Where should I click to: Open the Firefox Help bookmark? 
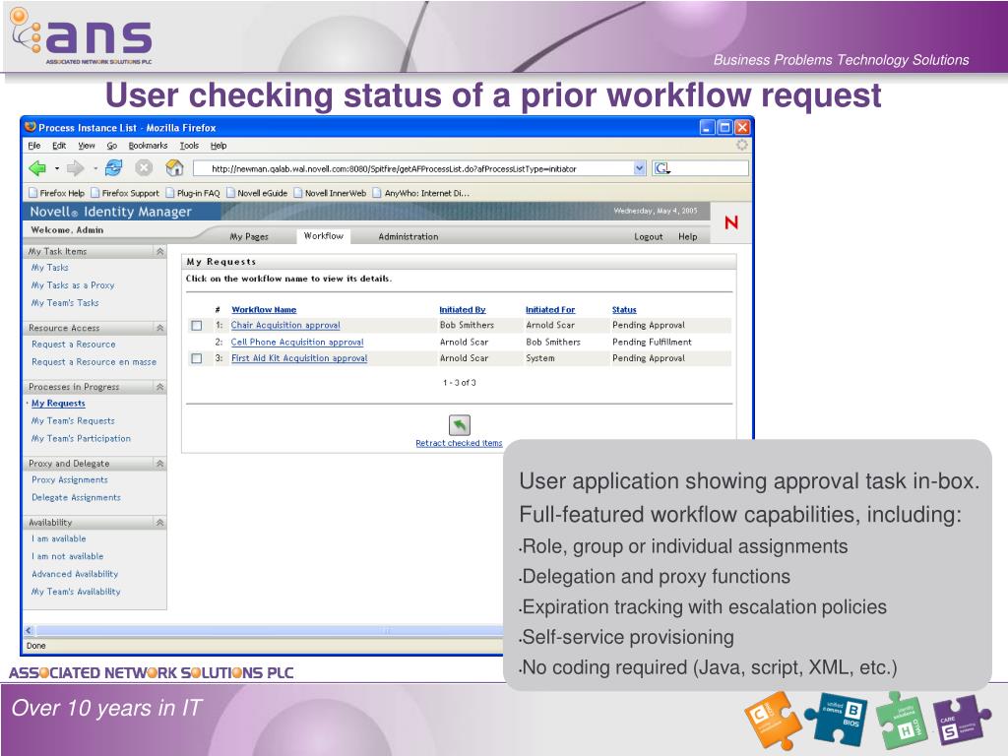56,193
